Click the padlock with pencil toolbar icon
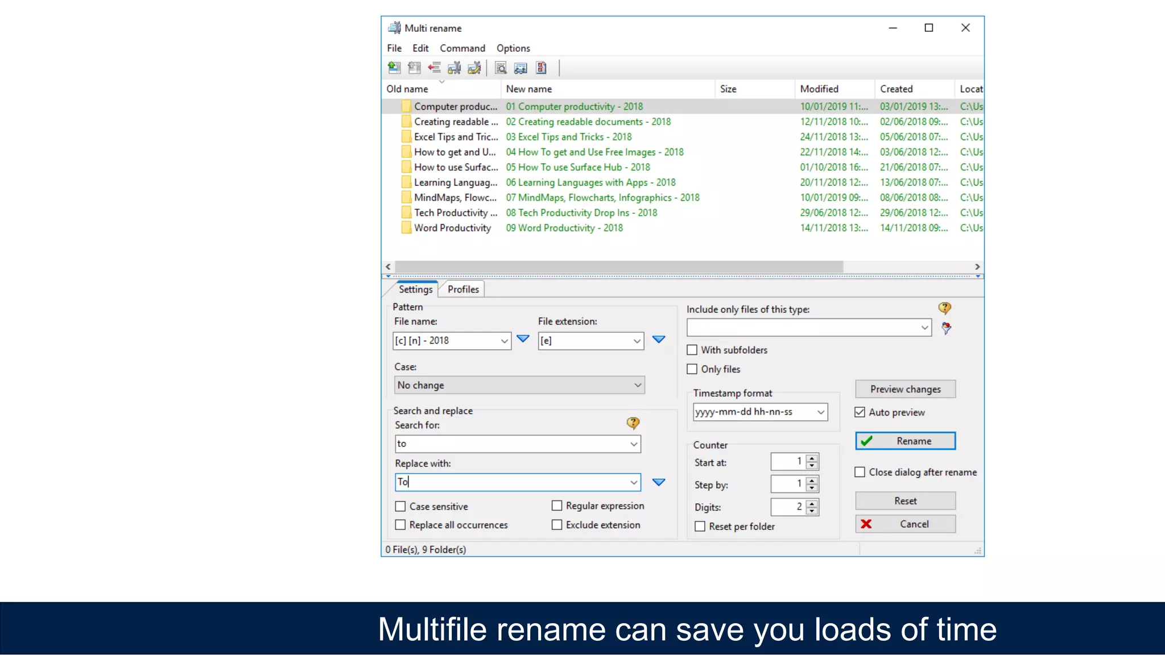The height and width of the screenshot is (655, 1165). click(x=474, y=68)
